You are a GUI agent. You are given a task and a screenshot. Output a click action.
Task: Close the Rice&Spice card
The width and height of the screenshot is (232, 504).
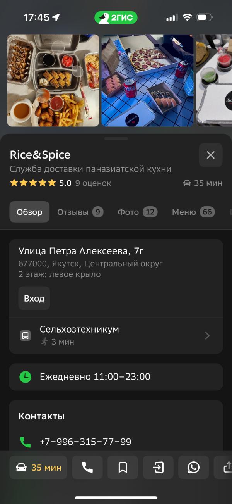(211, 155)
